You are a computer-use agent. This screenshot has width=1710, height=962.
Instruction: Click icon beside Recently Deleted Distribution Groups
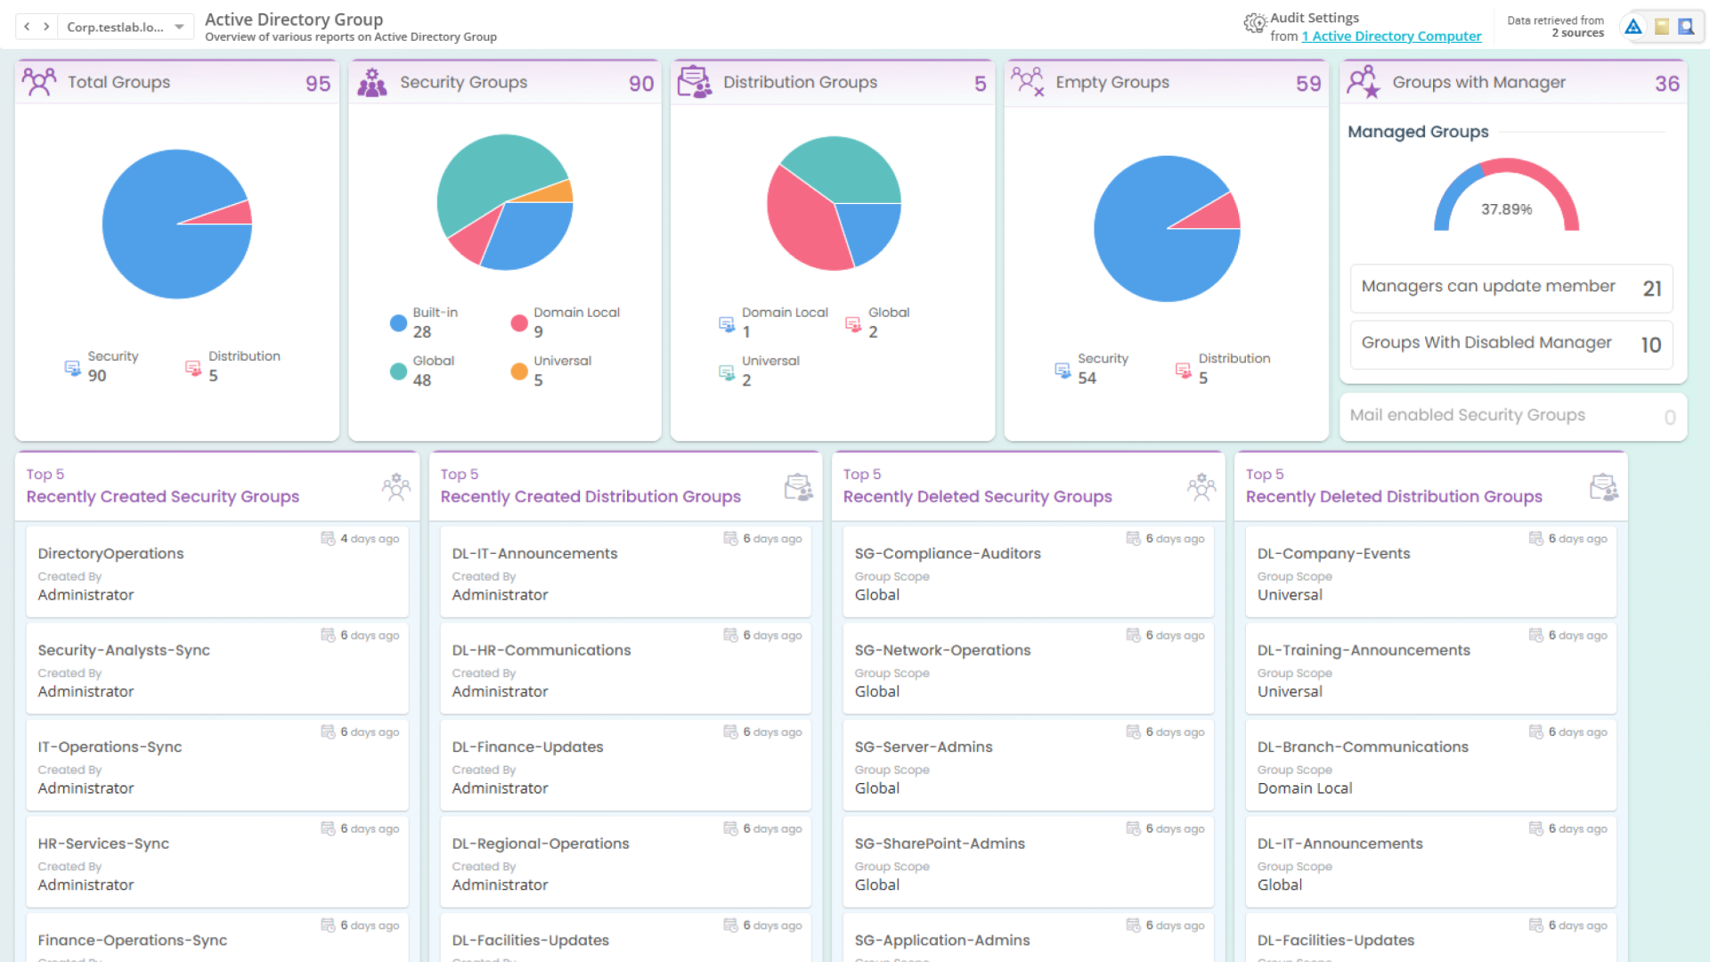pos(1604,487)
